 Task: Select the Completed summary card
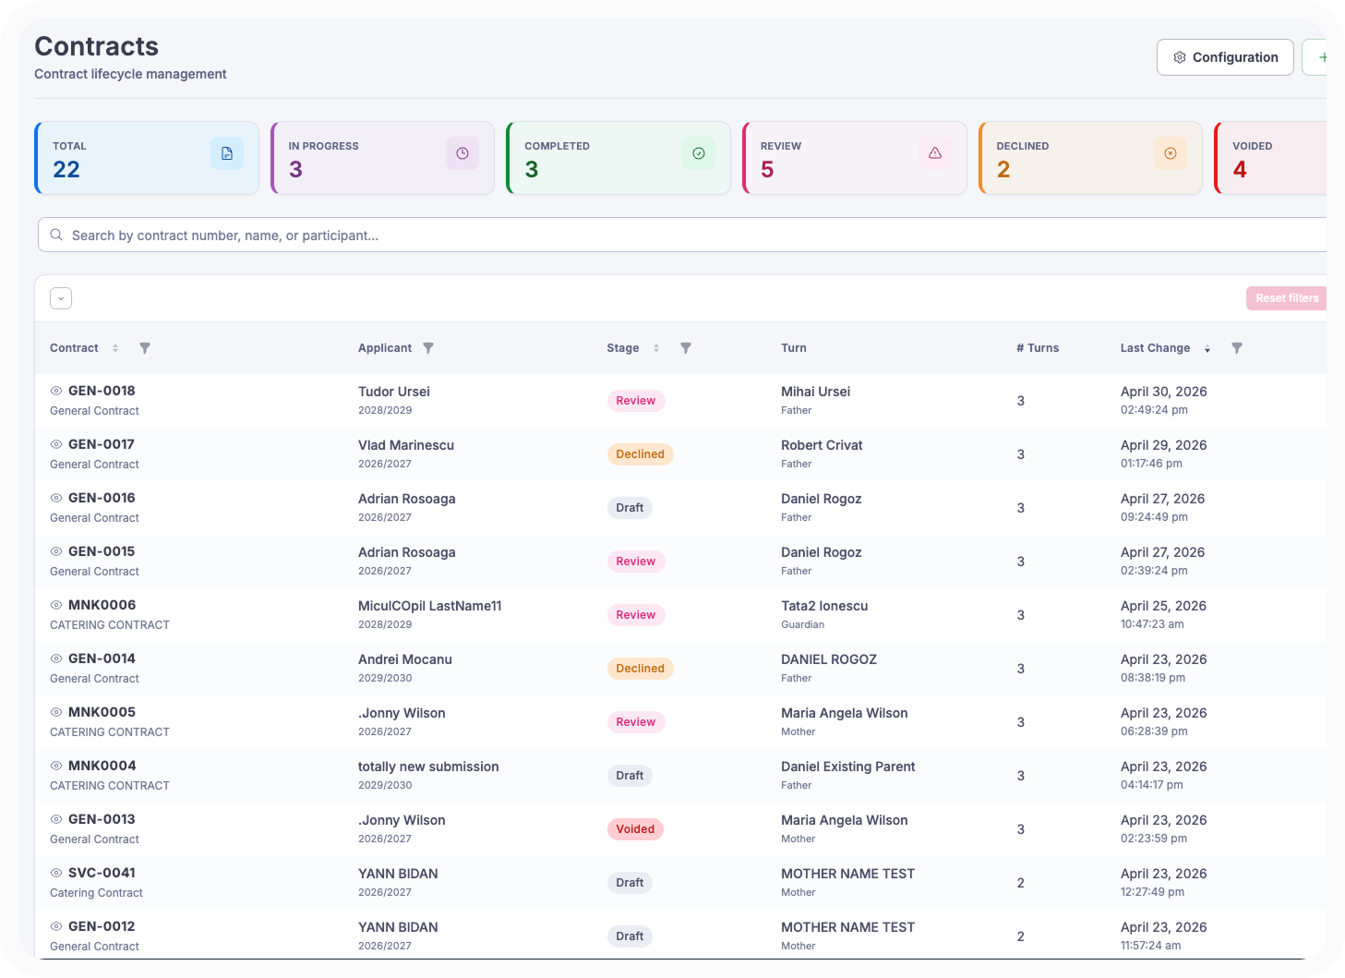[618, 158]
